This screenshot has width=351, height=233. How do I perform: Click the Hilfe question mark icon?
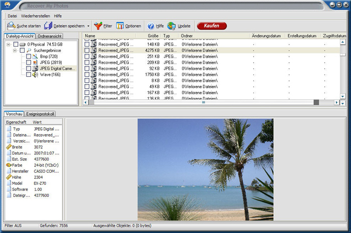coord(150,26)
